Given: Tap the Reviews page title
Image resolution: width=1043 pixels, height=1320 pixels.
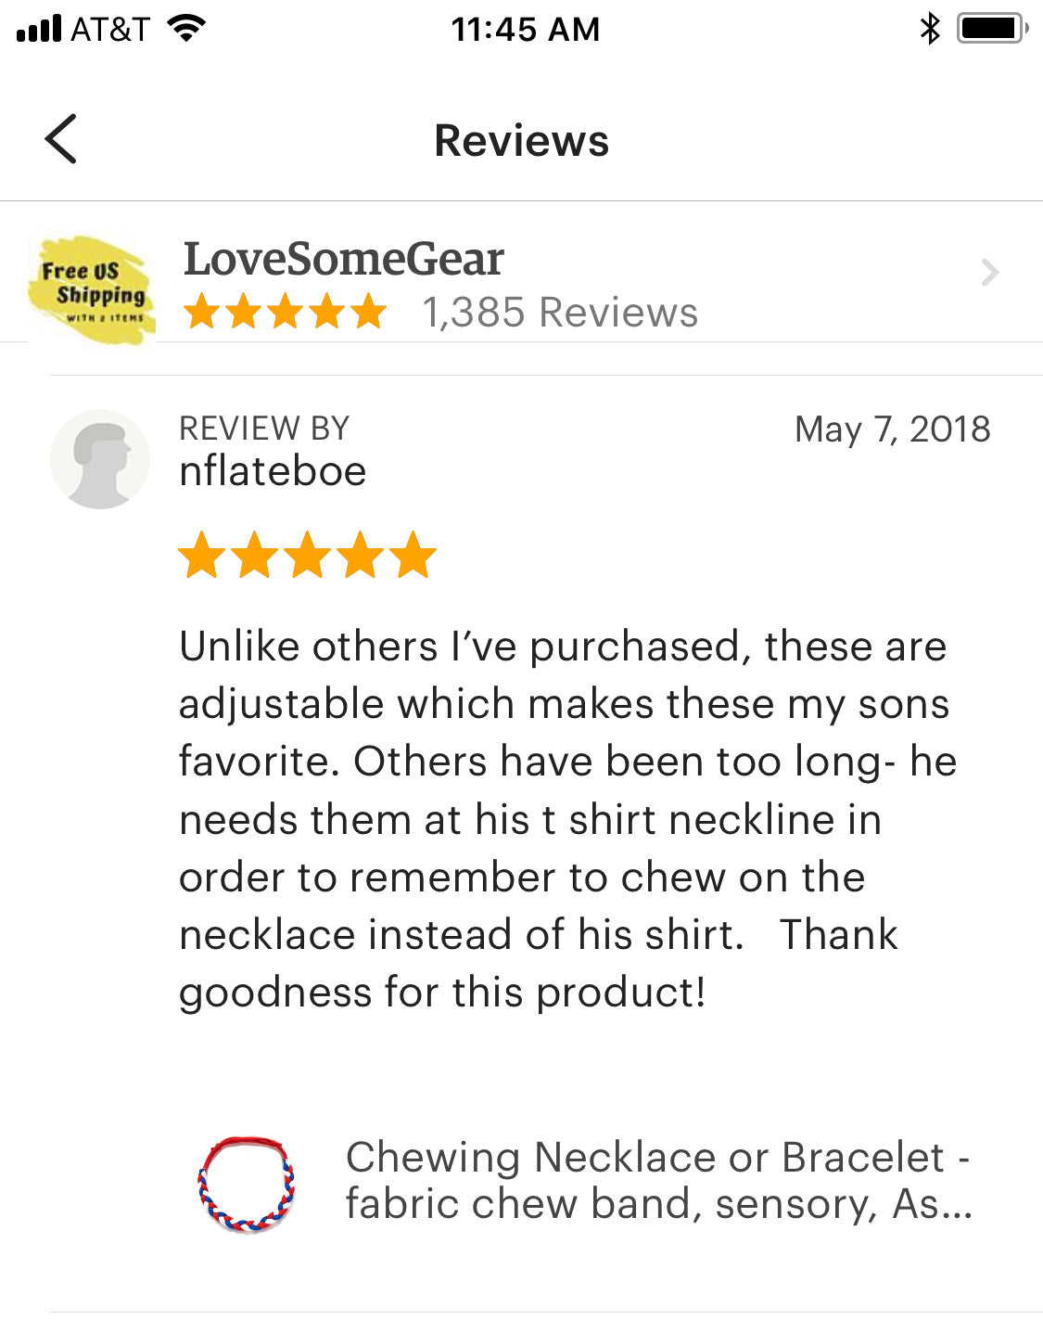Looking at the screenshot, I should (x=522, y=141).
